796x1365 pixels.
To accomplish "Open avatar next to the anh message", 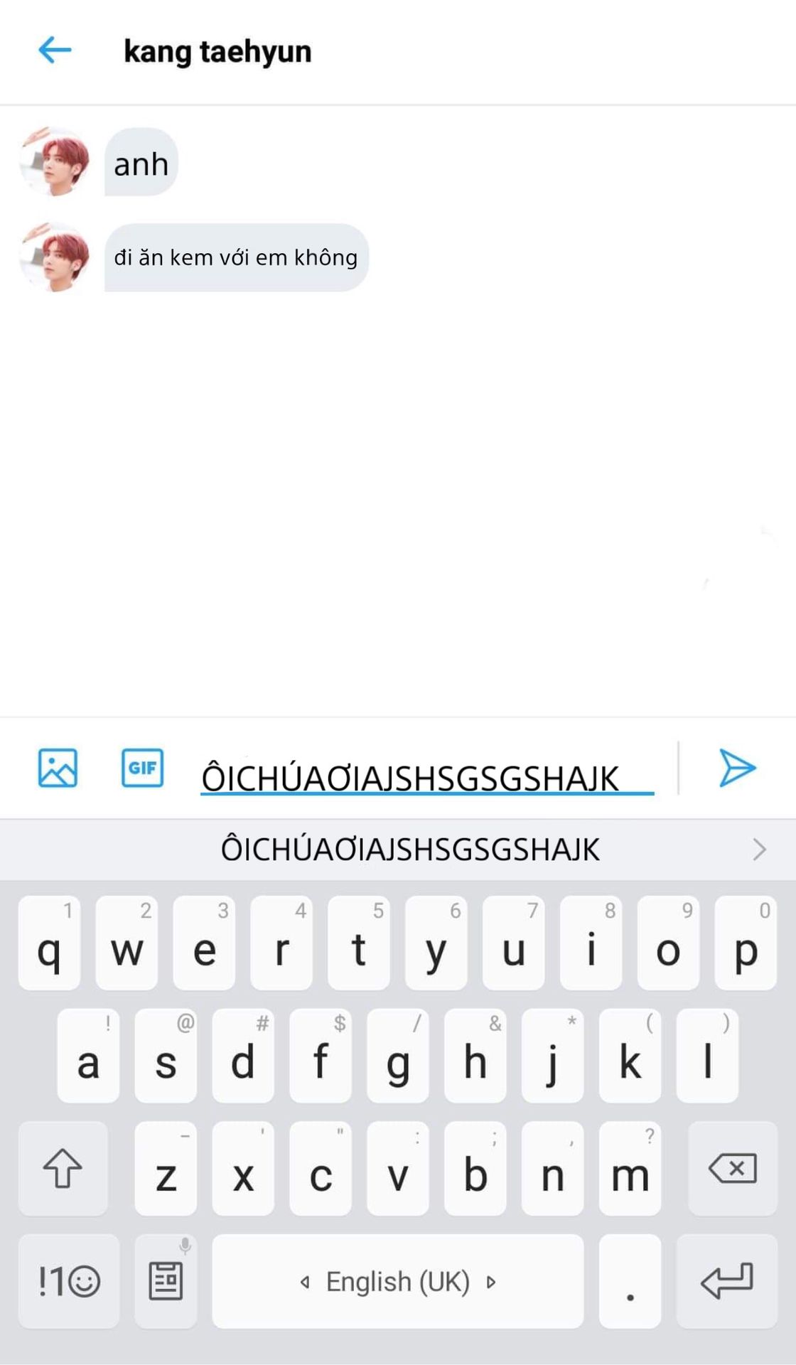I will click(x=55, y=161).
